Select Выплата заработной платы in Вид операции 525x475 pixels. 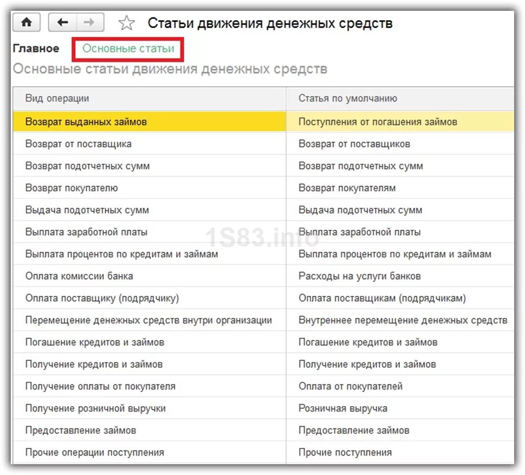click(x=150, y=232)
